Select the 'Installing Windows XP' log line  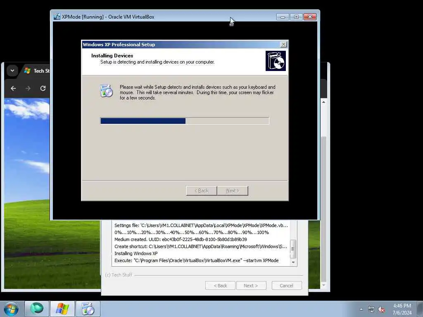point(136,253)
